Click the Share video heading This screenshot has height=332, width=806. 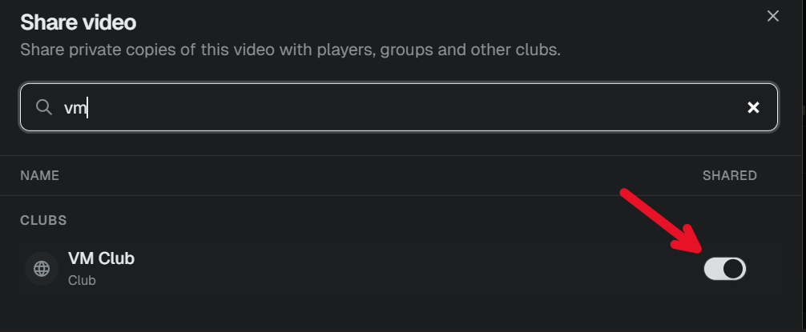pos(79,22)
